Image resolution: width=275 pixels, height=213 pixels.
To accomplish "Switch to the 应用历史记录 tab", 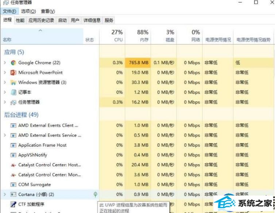I will [x=41, y=20].
